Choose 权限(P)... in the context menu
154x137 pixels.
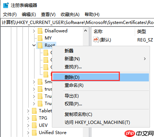(101, 104)
